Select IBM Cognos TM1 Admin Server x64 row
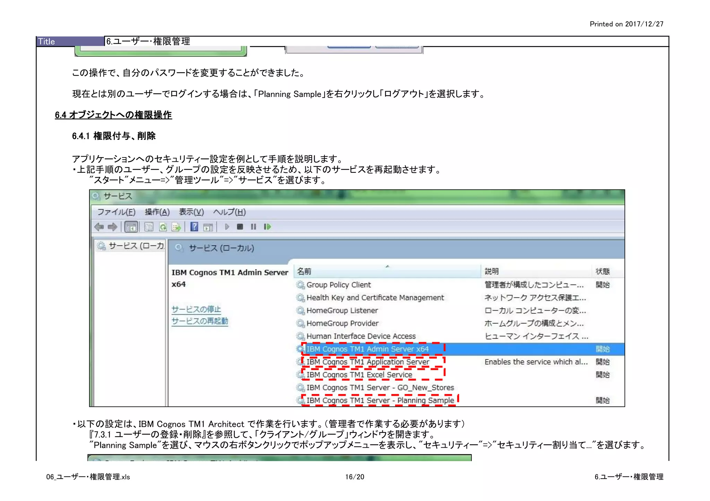Image resolution: width=710 pixels, height=501 pixels. coord(460,349)
